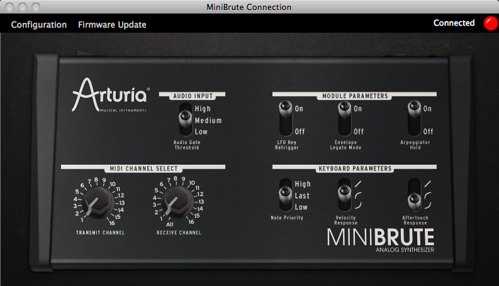Click the MIDI Channel Select header
The image size is (499, 286).
(143, 168)
